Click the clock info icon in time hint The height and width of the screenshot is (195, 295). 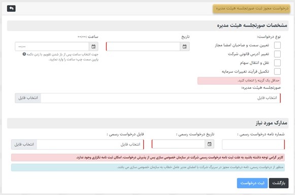(24, 54)
